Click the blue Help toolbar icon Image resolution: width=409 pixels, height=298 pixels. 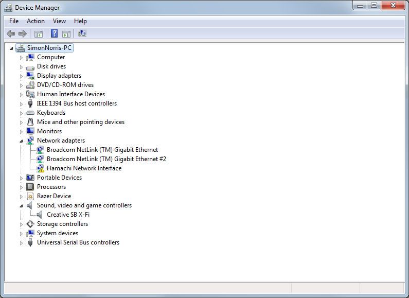point(54,34)
